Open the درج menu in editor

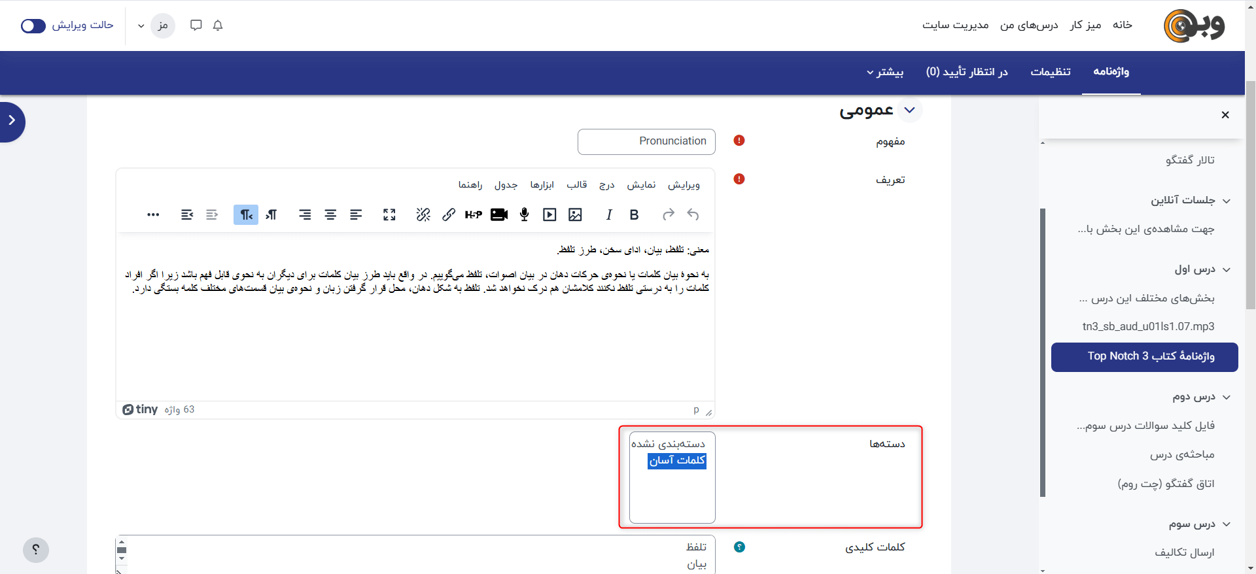(x=607, y=185)
